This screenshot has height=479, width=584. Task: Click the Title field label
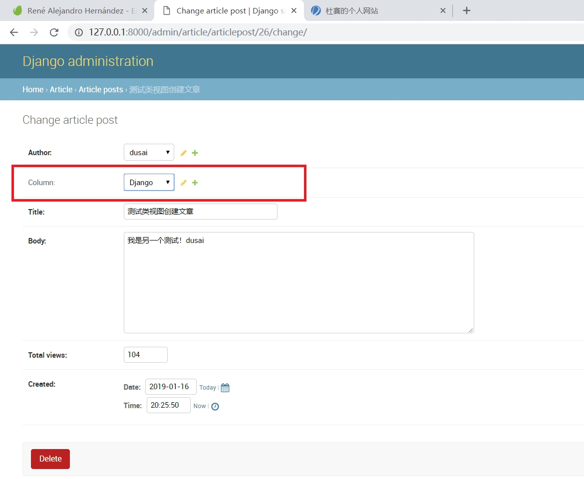pos(36,212)
